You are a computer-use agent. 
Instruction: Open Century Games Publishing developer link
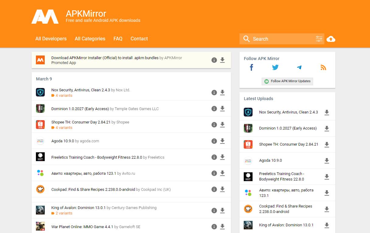click(x=134, y=208)
